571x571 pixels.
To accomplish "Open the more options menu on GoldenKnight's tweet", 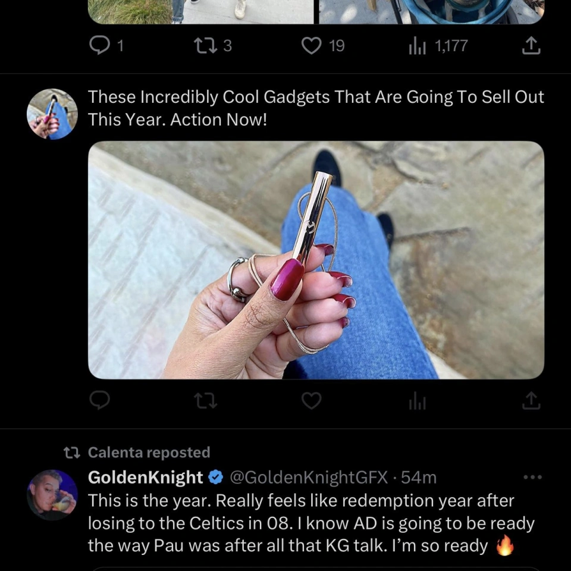I will tap(532, 477).
